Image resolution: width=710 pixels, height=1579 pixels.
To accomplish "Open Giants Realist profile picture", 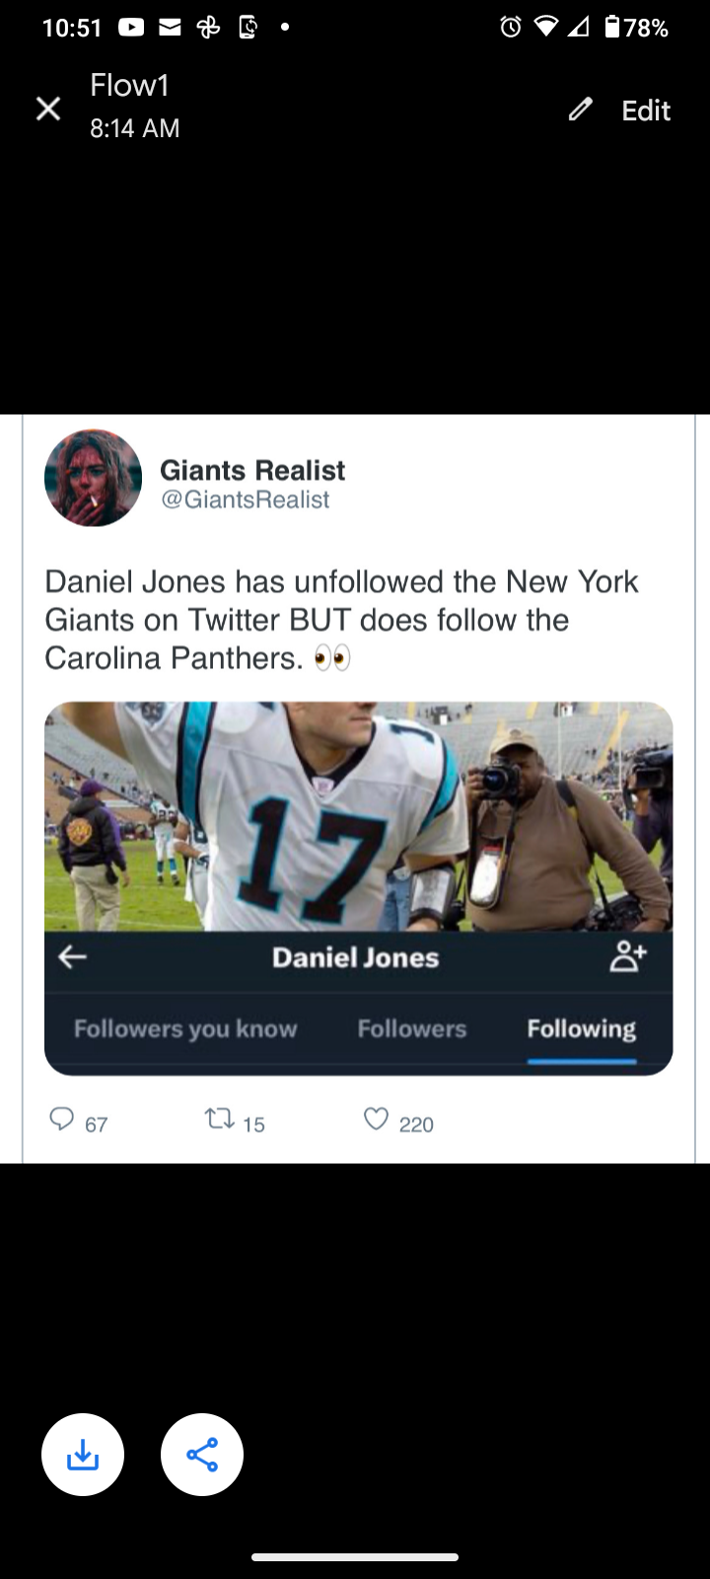I will tap(94, 478).
